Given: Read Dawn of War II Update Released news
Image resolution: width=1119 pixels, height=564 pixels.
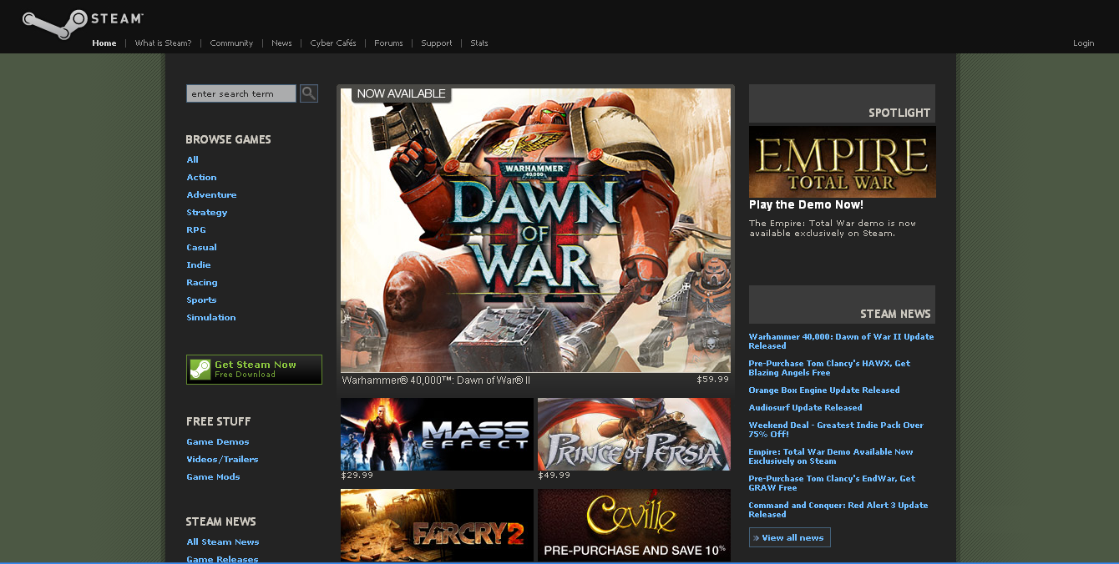Looking at the screenshot, I should 841,341.
